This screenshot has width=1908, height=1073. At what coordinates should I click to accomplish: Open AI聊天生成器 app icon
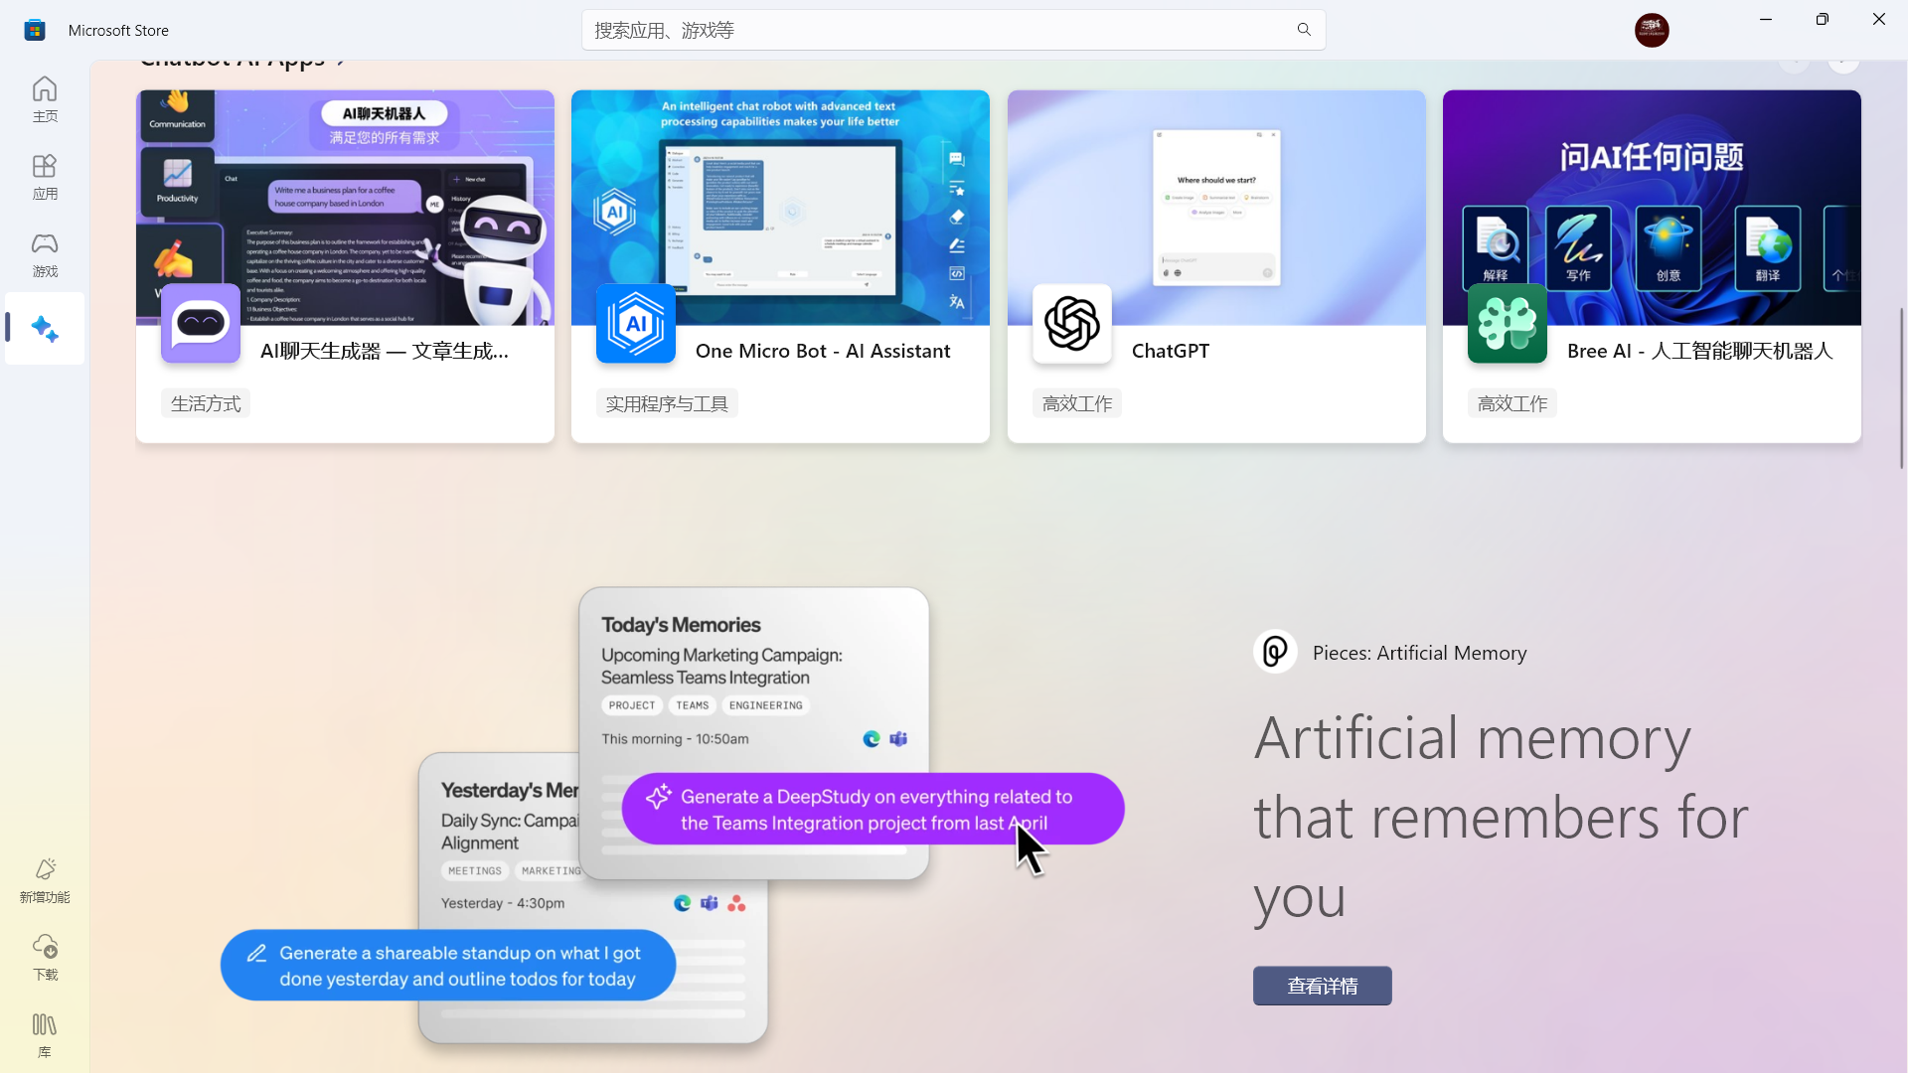click(x=201, y=324)
